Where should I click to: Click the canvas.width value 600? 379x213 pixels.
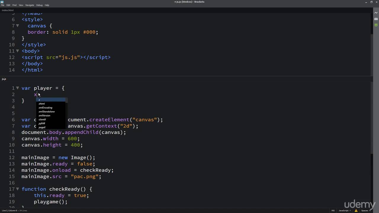(72, 138)
